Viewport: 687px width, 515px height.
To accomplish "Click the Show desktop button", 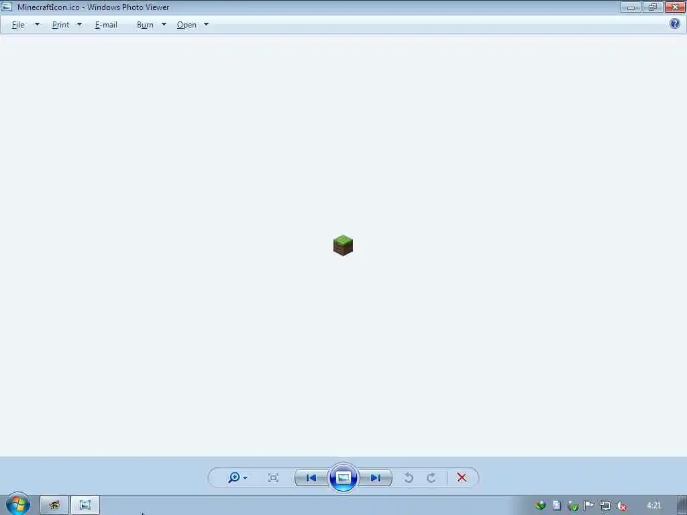I will point(682,505).
